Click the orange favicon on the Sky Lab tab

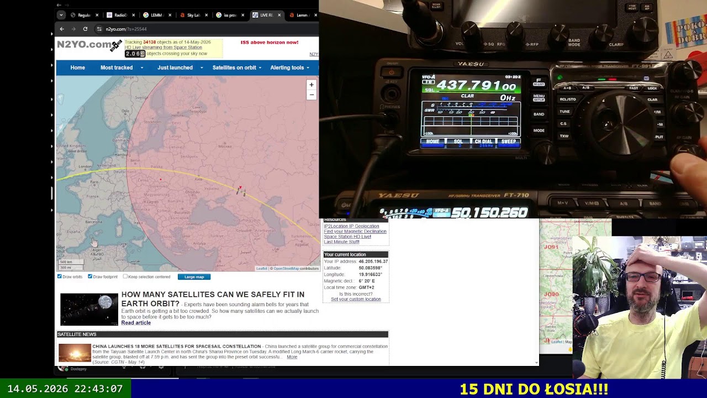click(182, 15)
